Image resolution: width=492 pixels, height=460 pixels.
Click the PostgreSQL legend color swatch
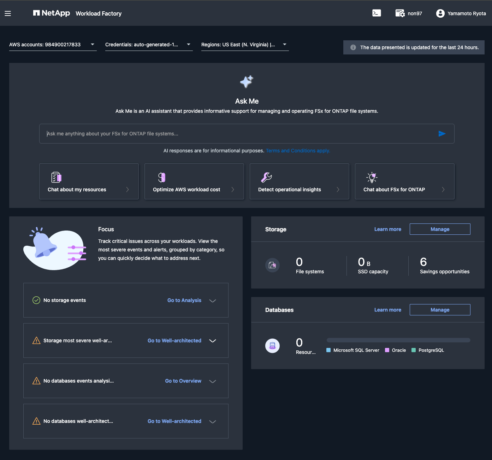pyautogui.click(x=414, y=350)
